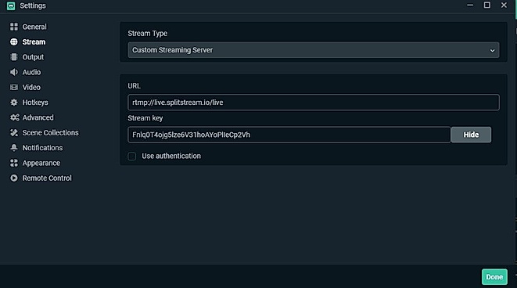Click the Stream globe icon

click(14, 42)
